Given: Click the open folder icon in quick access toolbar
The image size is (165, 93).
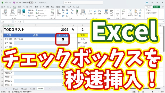Looking at the screenshot, I should click(x=17, y=3).
